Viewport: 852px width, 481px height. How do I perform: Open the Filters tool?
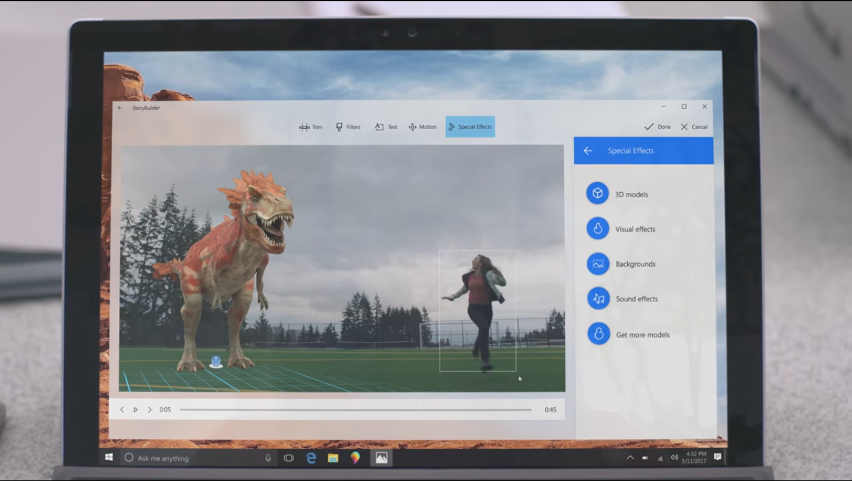click(348, 127)
